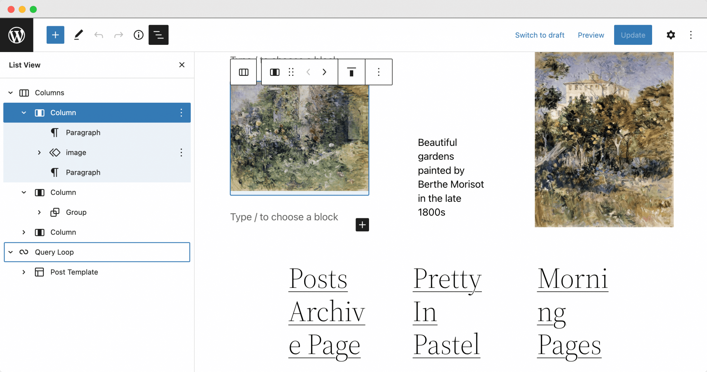Select the collapsed third Column row
The width and height of the screenshot is (707, 372).
click(x=97, y=232)
